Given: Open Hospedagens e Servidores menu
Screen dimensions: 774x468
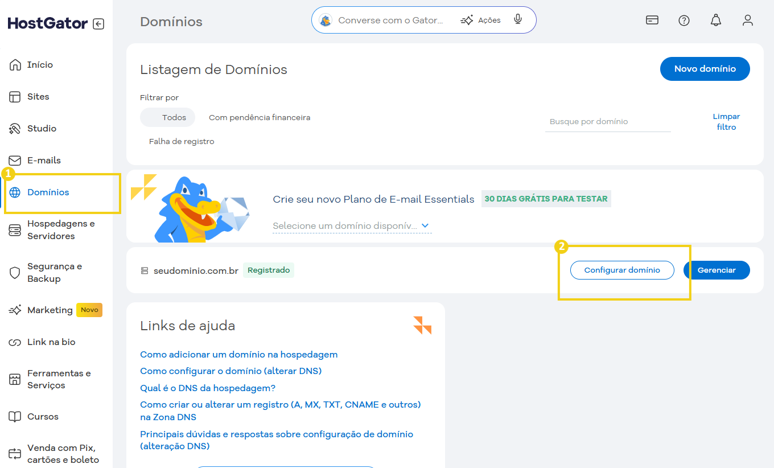Looking at the screenshot, I should (60, 230).
